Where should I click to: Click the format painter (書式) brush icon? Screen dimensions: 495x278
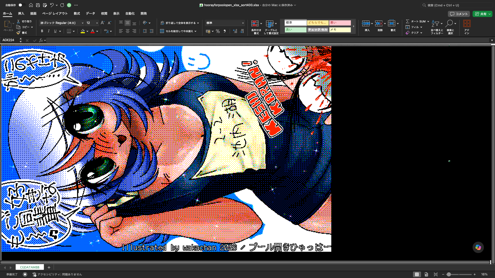[x=18, y=33]
